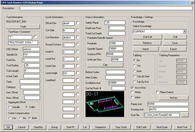Click the Group button
This screenshot has height=132, width=195.
point(54,127)
